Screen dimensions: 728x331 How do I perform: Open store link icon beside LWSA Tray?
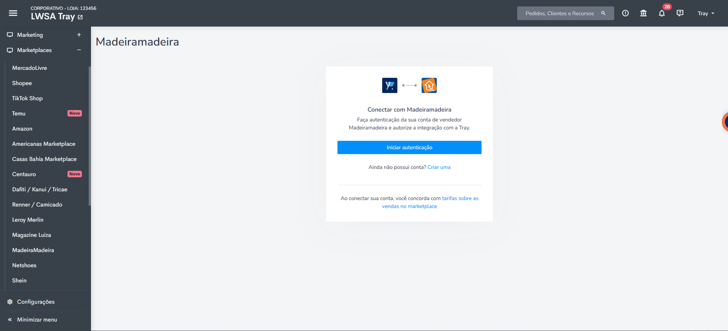point(80,17)
